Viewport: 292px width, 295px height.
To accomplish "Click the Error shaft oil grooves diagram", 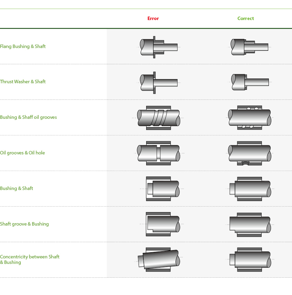I will pos(159,118).
